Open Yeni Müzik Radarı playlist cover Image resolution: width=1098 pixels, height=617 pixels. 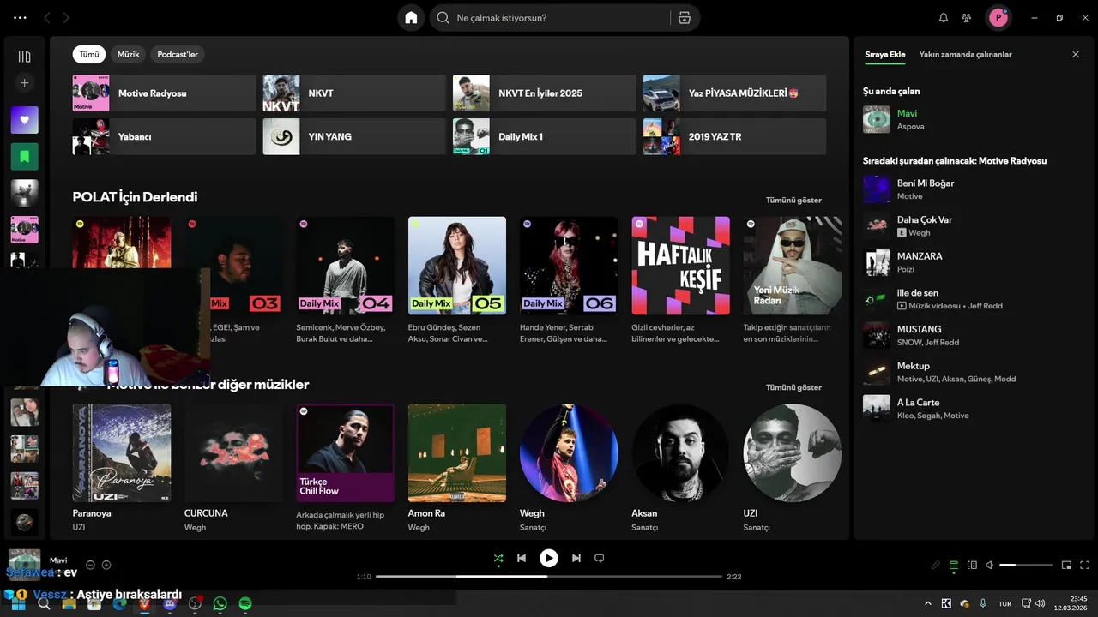[793, 266]
